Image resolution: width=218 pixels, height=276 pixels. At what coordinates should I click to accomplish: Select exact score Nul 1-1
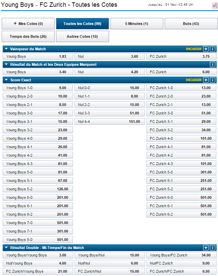pos(110,96)
